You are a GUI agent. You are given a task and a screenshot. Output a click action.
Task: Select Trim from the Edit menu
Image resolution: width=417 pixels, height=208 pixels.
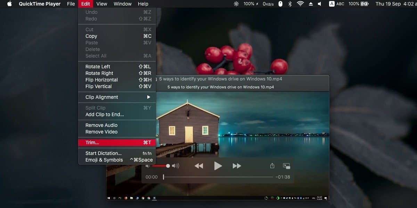[91, 142]
